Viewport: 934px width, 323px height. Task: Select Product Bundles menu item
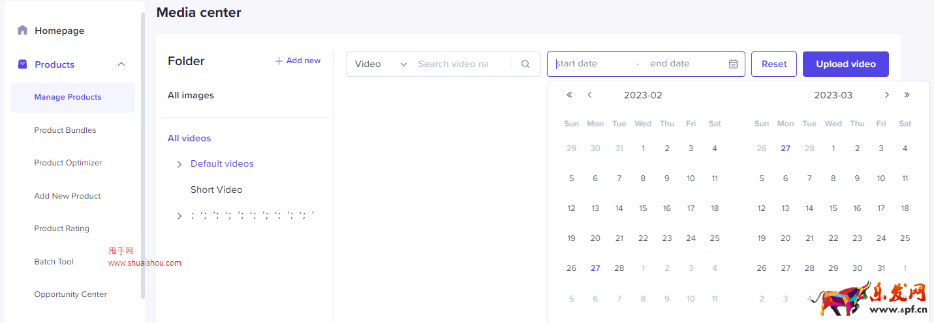point(65,130)
